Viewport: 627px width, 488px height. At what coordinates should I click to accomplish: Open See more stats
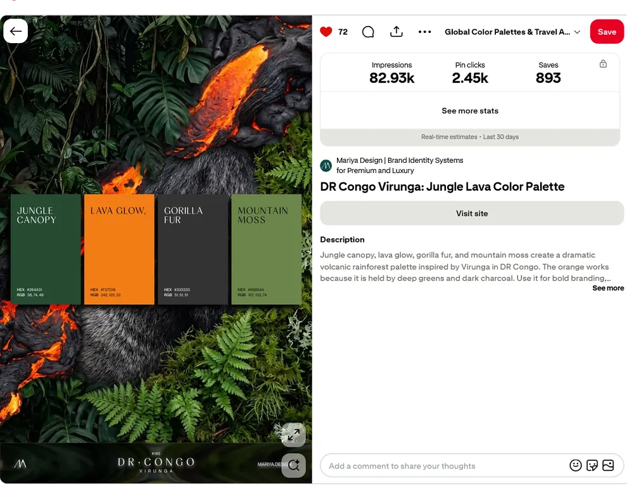click(470, 111)
